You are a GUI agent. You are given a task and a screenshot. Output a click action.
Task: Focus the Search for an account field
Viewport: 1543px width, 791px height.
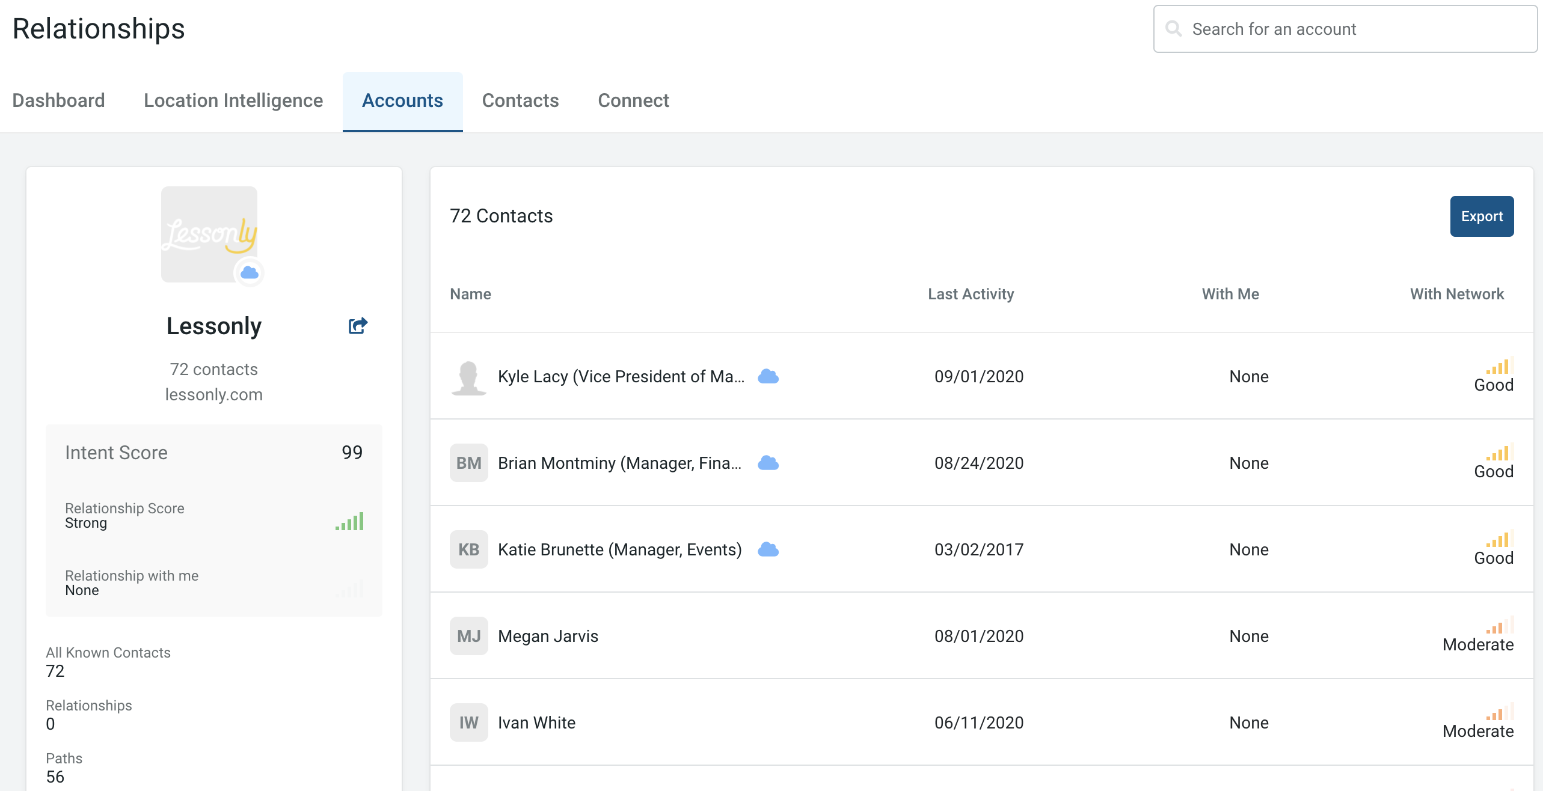[x=1345, y=29]
